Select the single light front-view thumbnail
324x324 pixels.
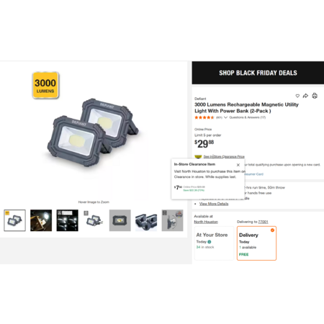click(x=120, y=220)
